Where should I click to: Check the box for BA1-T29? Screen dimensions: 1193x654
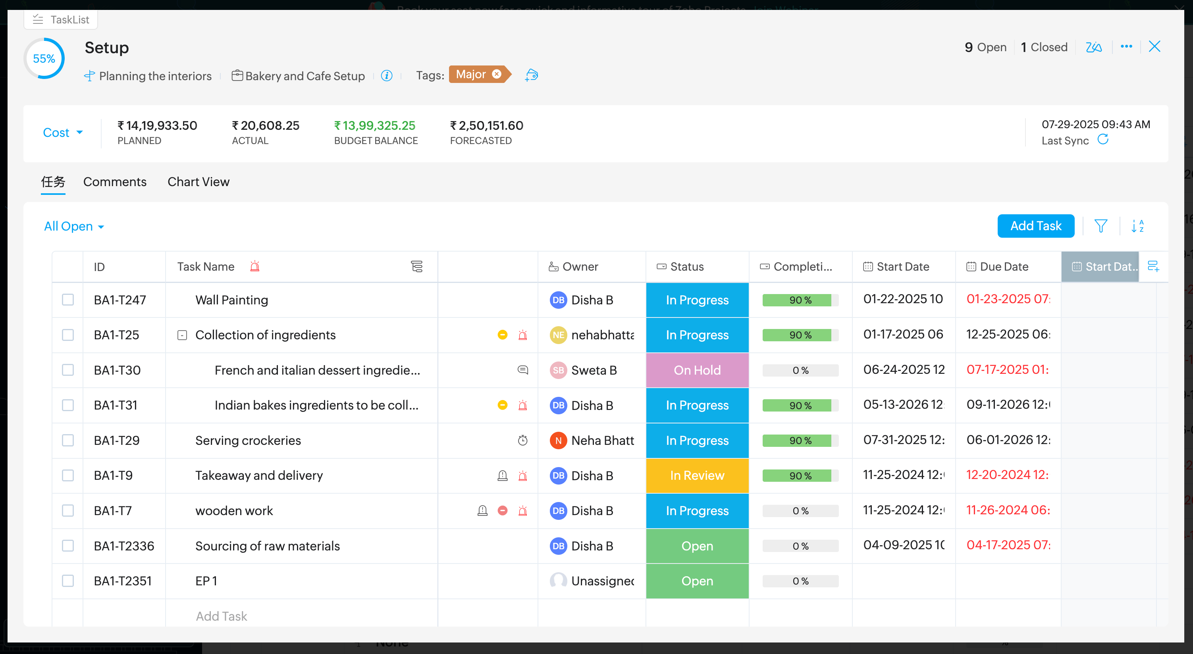(x=68, y=440)
